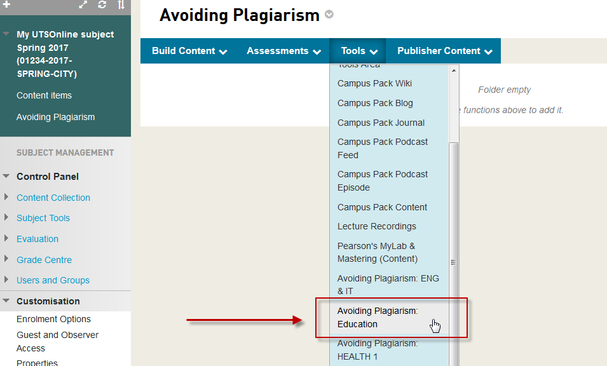The width and height of the screenshot is (607, 366).
Task: Collapse the Customisation section
Action: tap(6, 301)
